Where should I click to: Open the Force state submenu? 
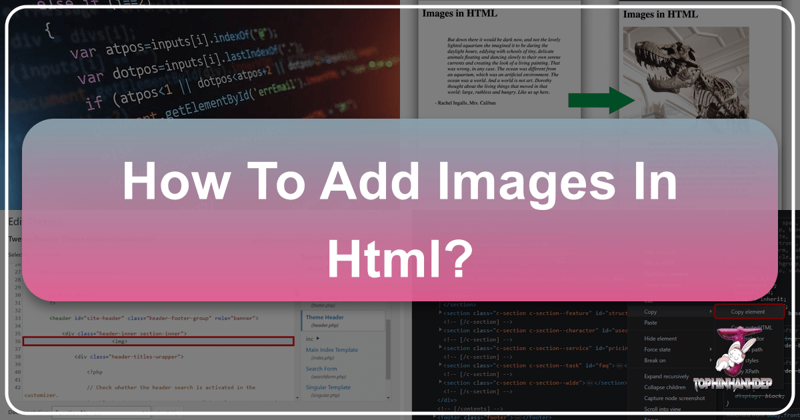(x=657, y=349)
